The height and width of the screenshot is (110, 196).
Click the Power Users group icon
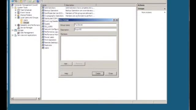tap(43, 37)
